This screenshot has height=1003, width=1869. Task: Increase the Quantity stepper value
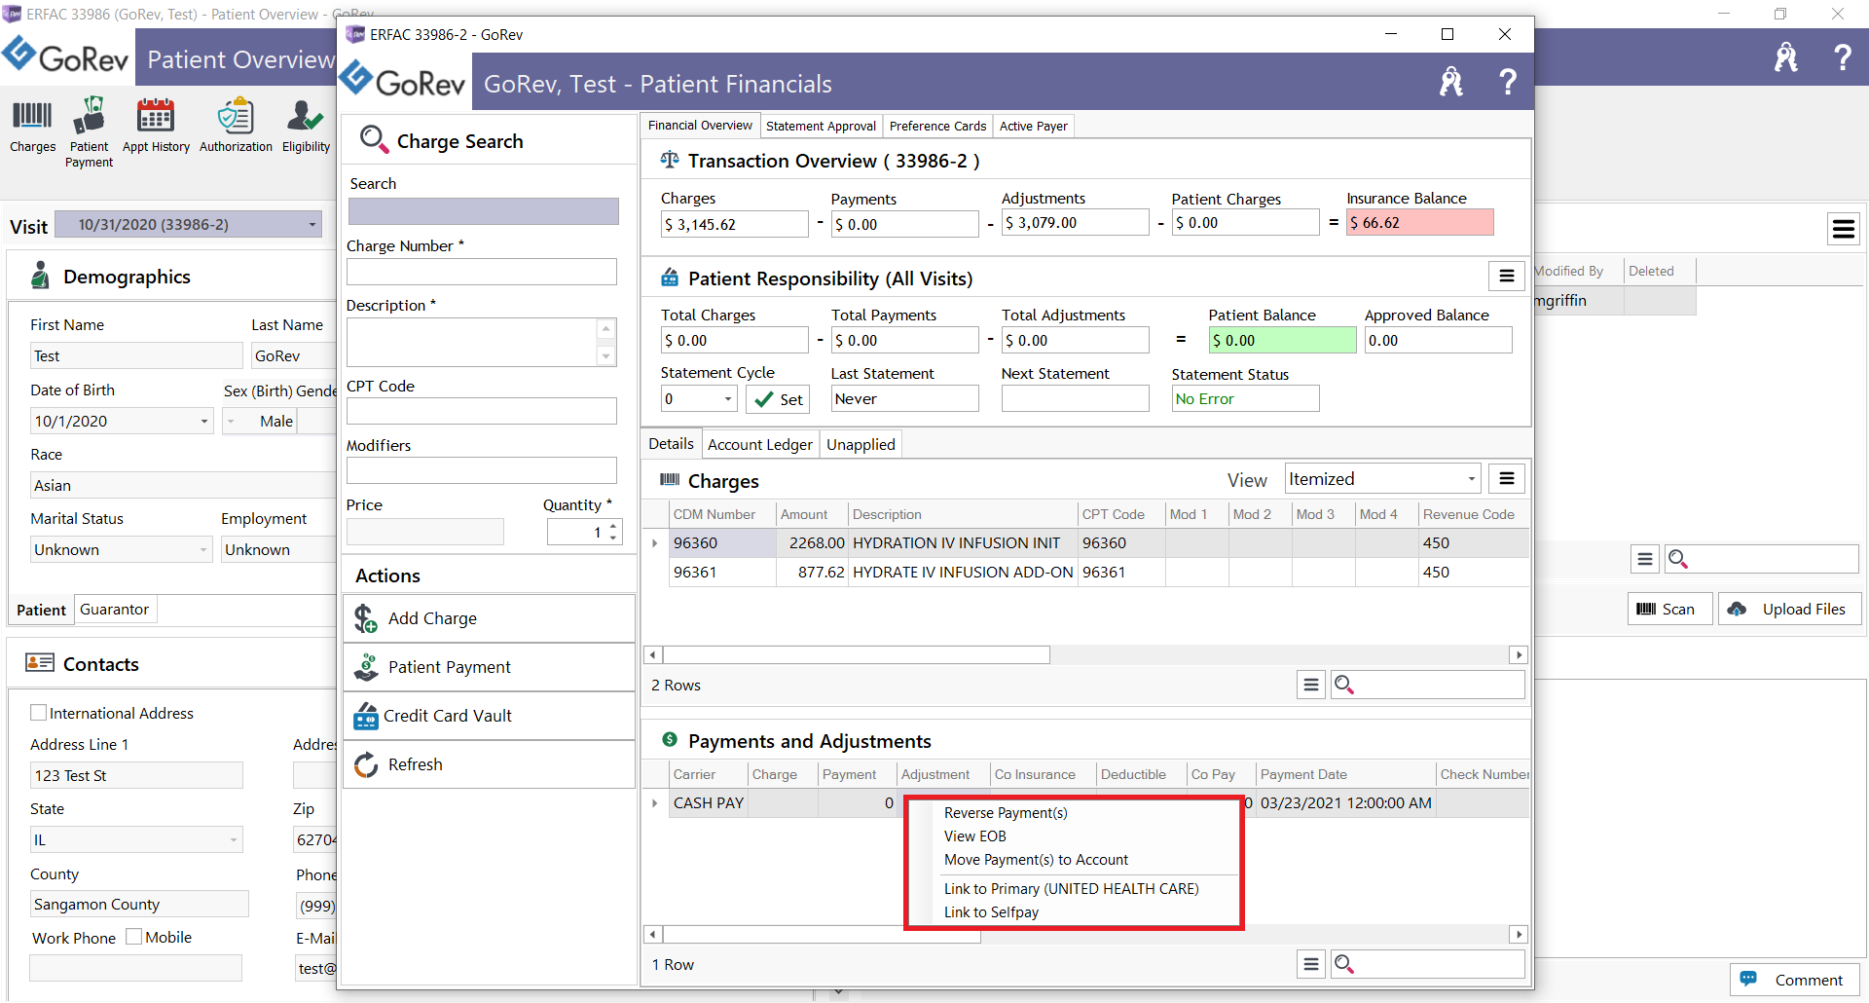[613, 526]
